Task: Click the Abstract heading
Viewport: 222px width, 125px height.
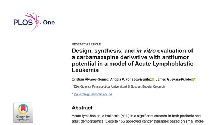Action: pos(82,108)
